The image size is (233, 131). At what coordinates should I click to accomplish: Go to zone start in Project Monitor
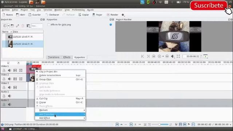[x=142, y=56]
